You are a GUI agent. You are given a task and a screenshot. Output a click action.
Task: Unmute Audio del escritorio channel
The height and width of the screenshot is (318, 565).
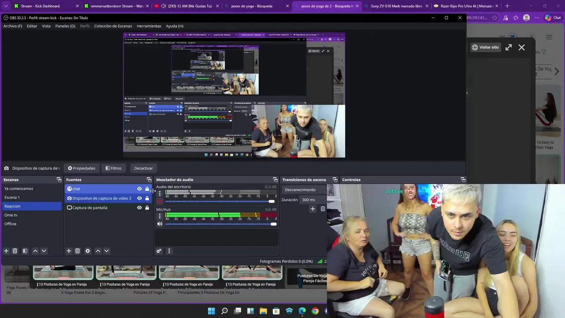point(160,201)
